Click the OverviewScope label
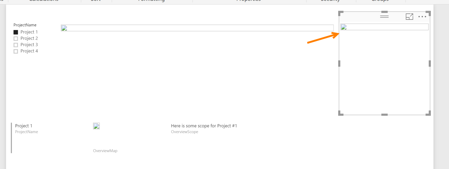The height and width of the screenshot is (169, 449). pos(184,132)
